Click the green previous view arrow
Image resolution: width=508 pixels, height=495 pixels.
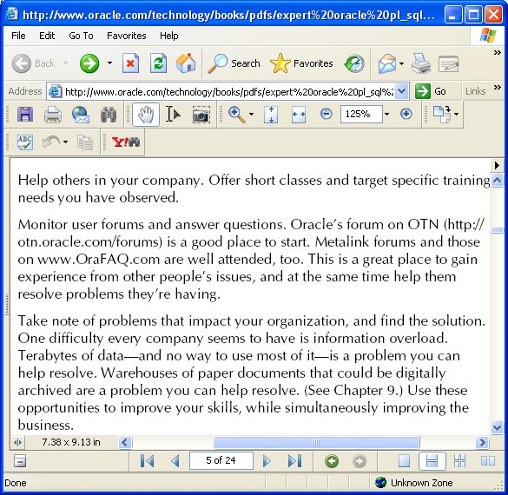pyautogui.click(x=332, y=460)
